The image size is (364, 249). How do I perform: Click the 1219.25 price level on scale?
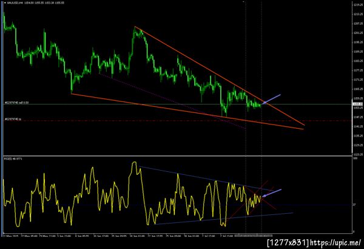[x=359, y=5]
